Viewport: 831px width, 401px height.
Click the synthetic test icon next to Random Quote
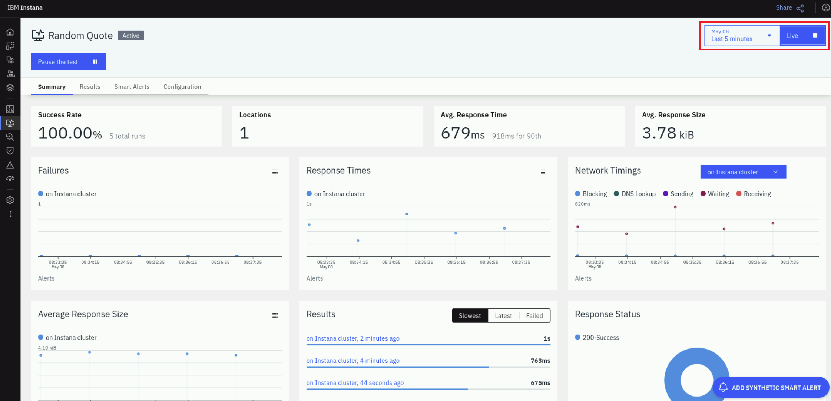coord(38,36)
